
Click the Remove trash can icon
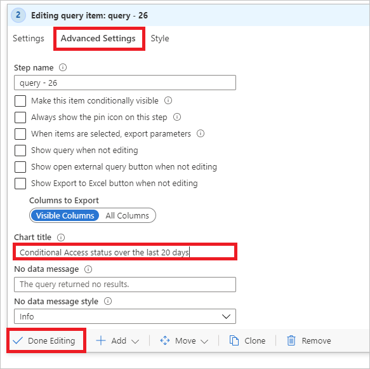tap(291, 340)
